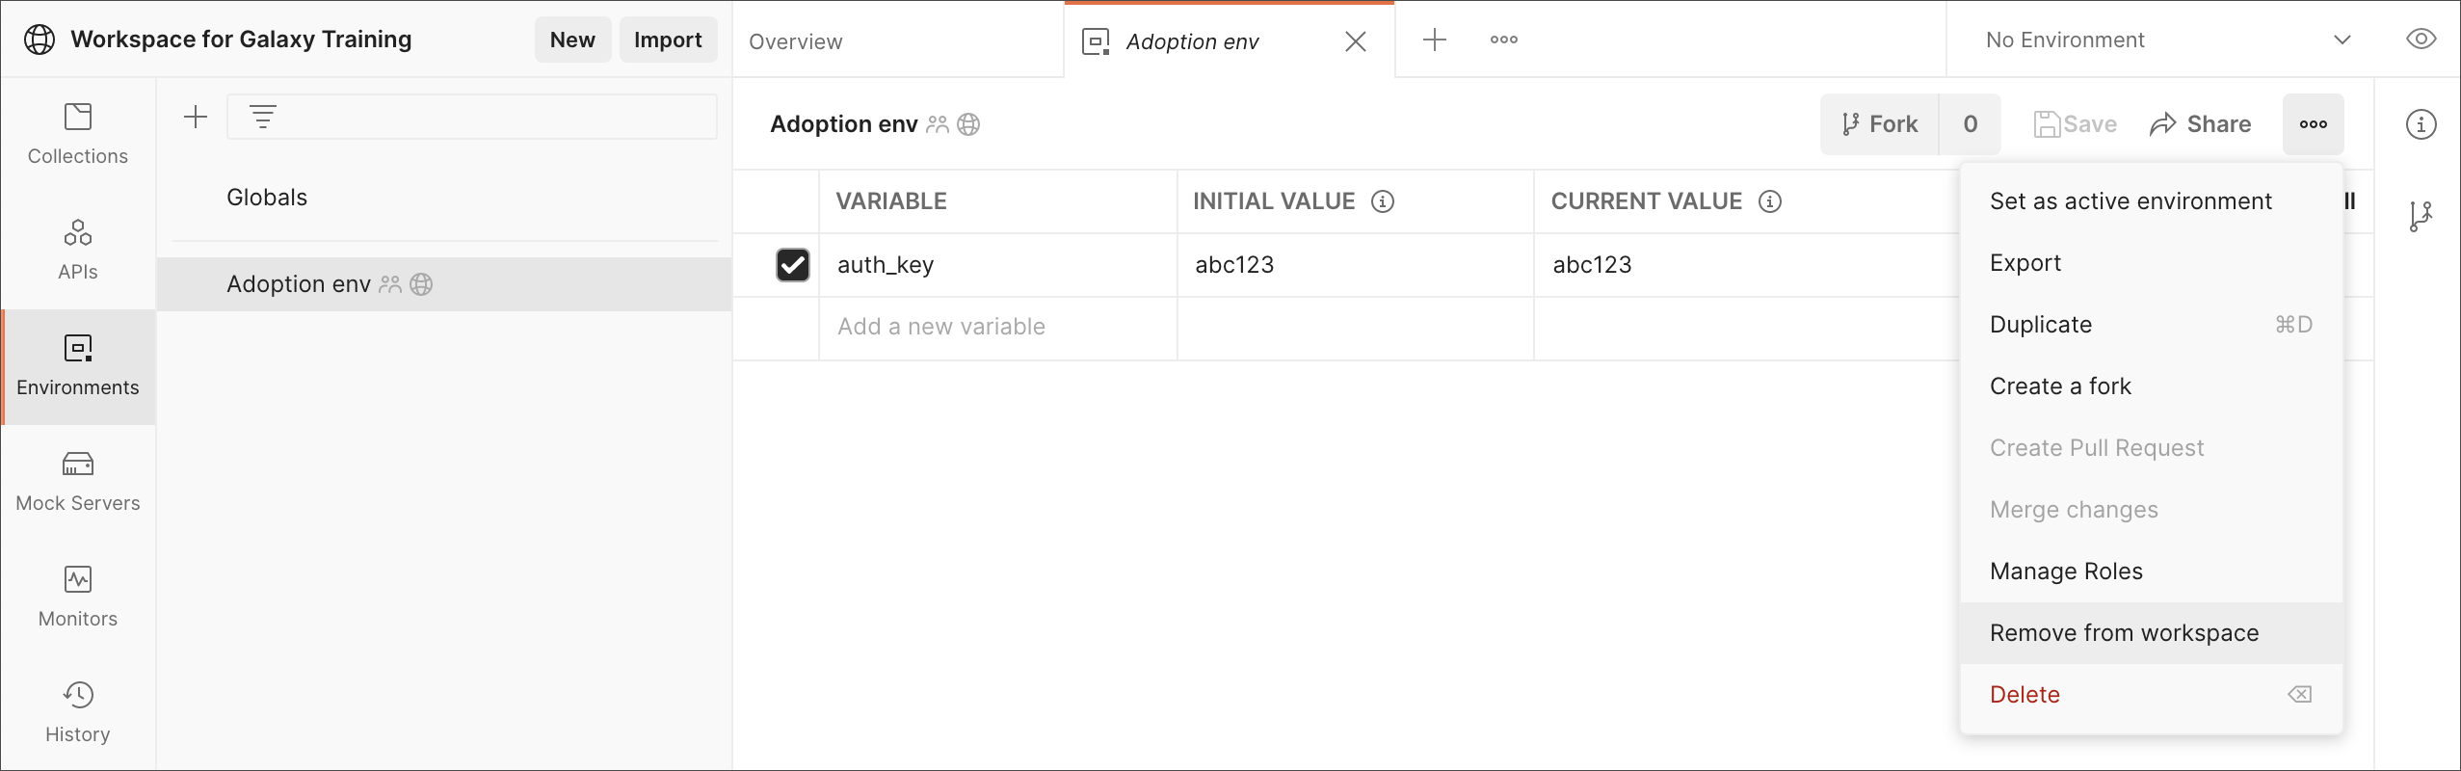Click the abc123 current value cell
This screenshot has width=2461, height=771.
click(x=1746, y=265)
